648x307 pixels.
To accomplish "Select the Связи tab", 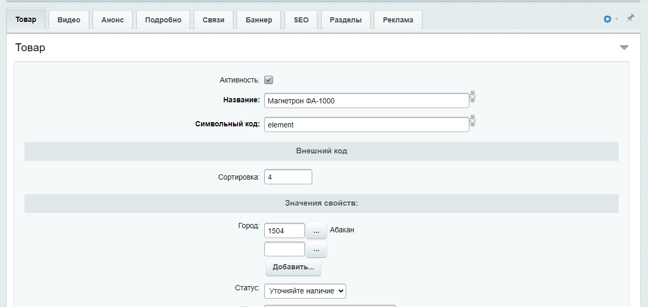I will (x=214, y=20).
